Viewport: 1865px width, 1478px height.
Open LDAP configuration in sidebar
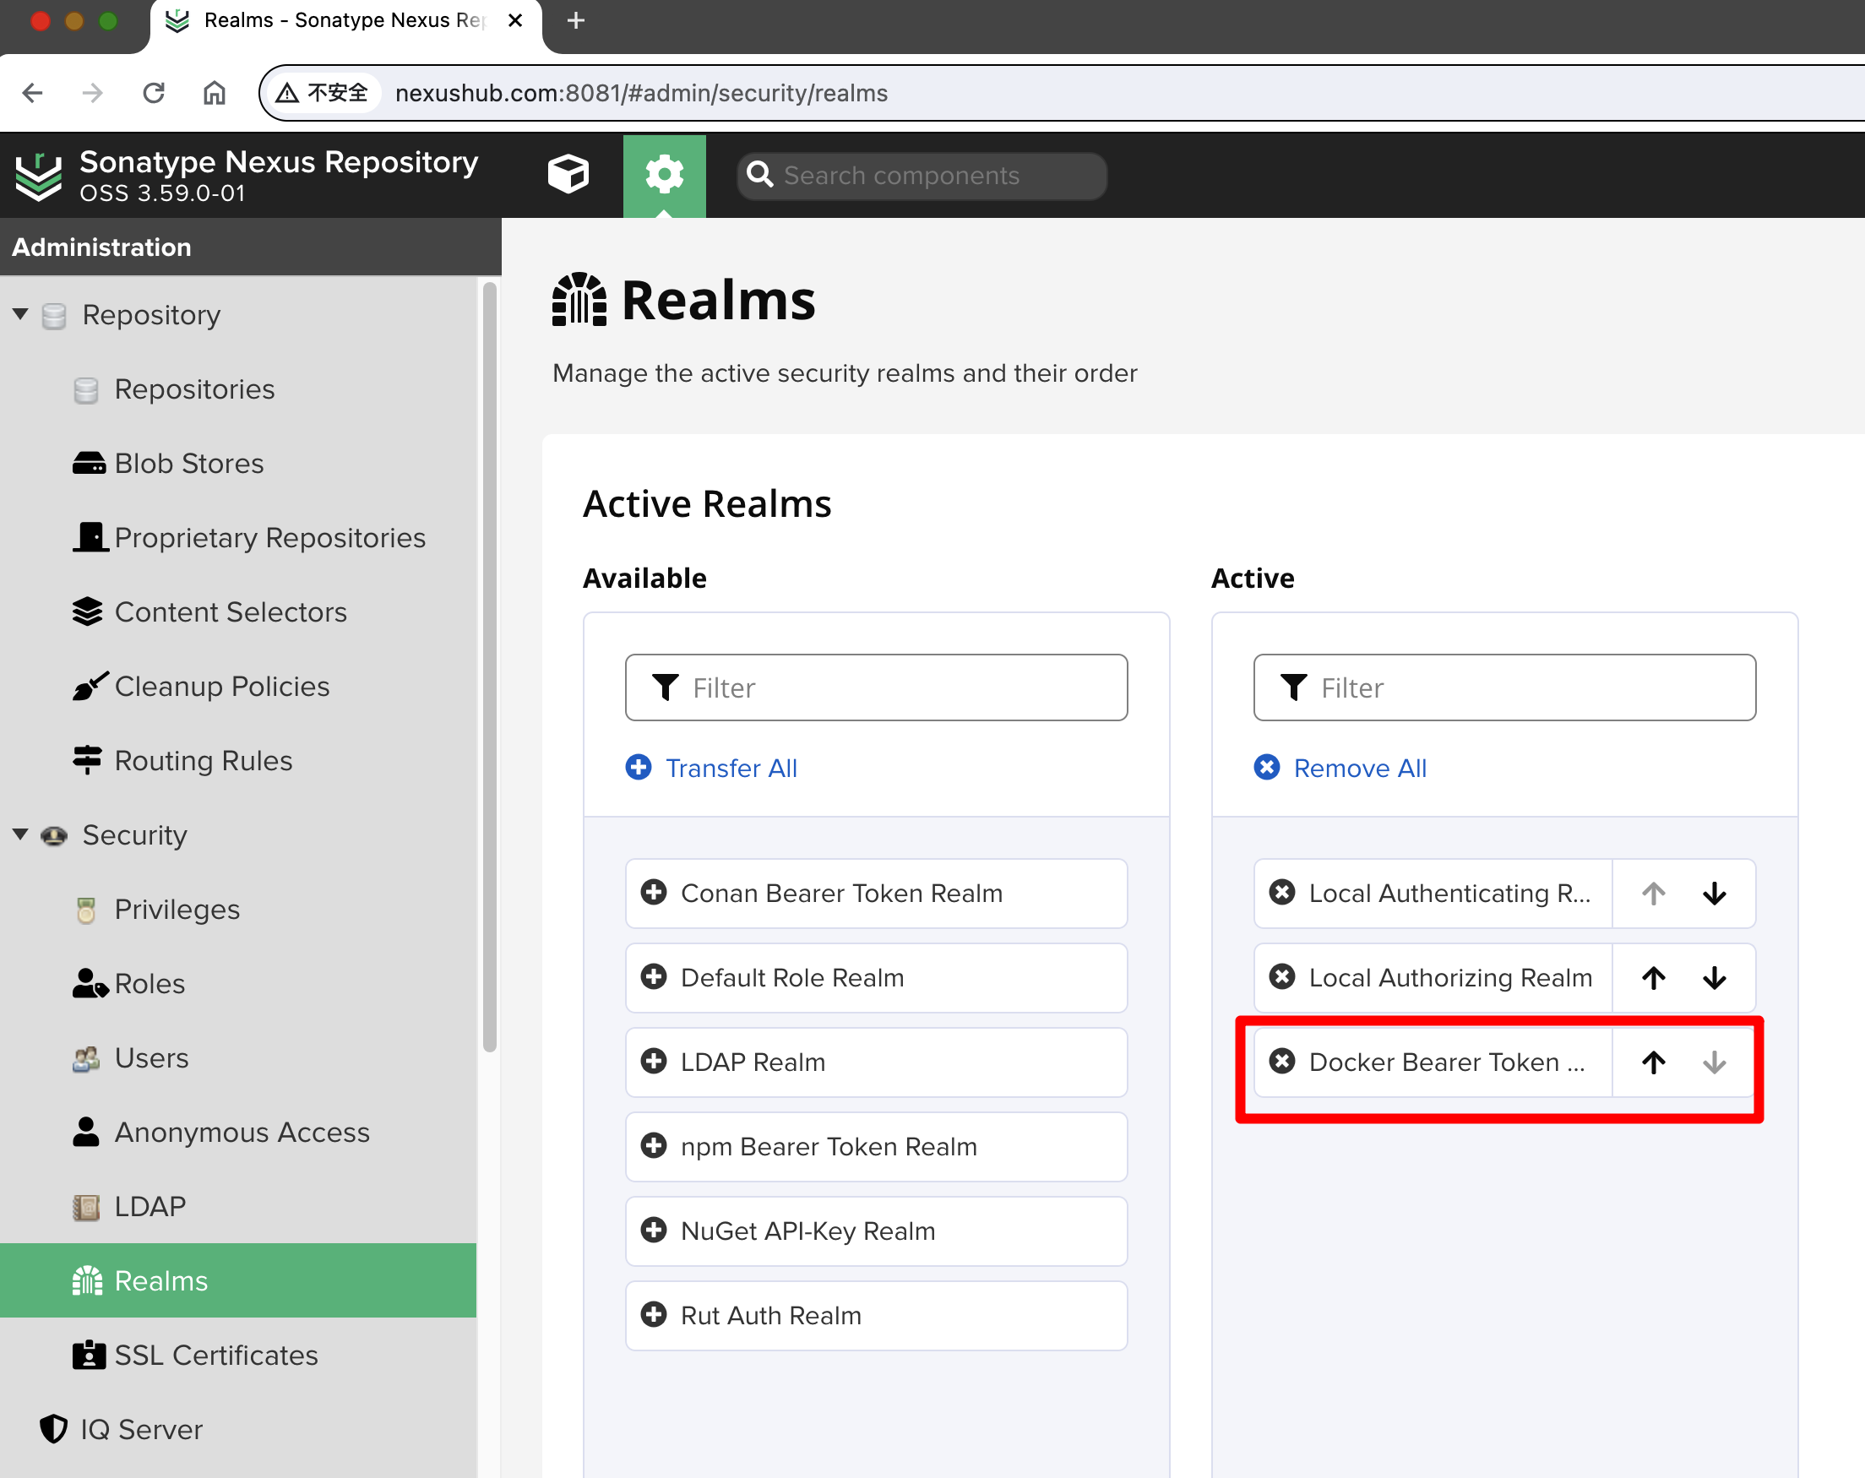point(150,1206)
